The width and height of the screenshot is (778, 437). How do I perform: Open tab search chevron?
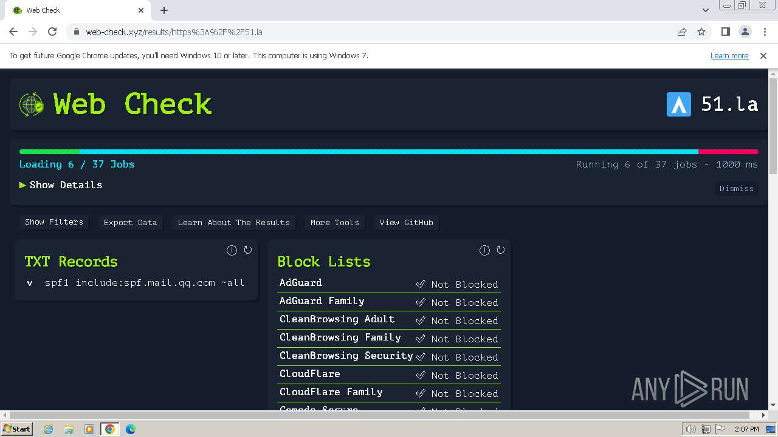(x=705, y=10)
